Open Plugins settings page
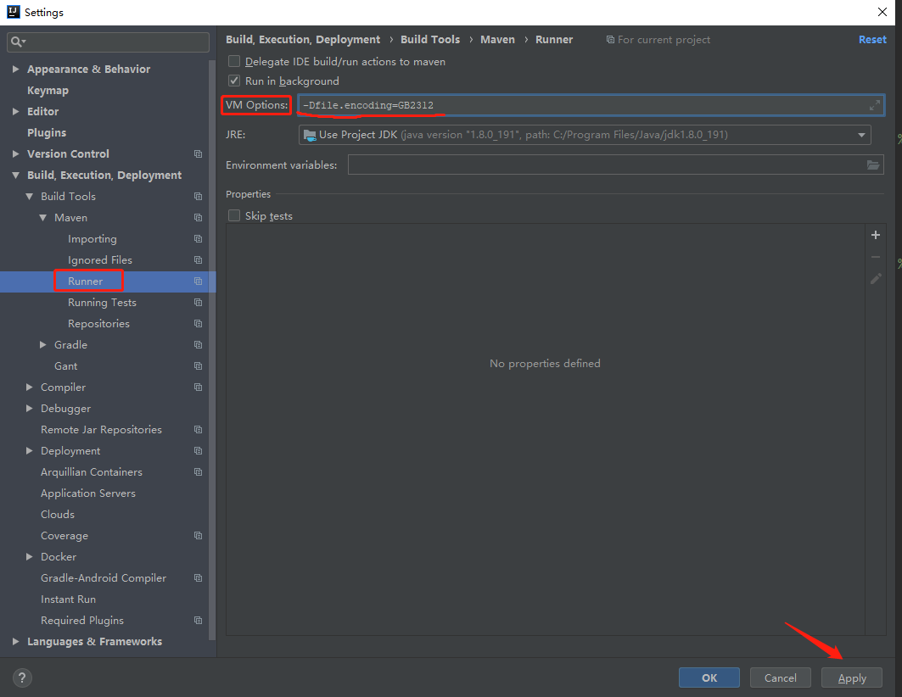 pyautogui.click(x=47, y=133)
